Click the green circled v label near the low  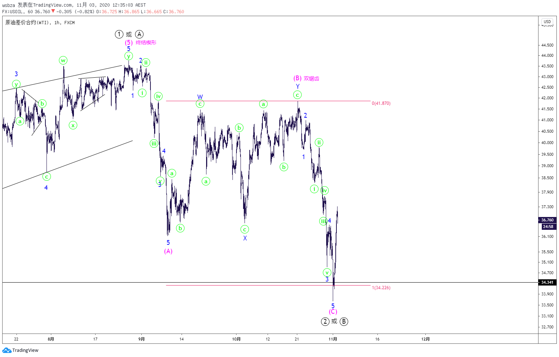(x=327, y=273)
